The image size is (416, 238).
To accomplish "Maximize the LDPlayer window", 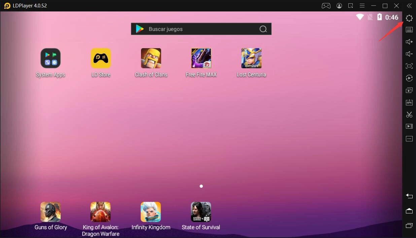I will click(385, 6).
